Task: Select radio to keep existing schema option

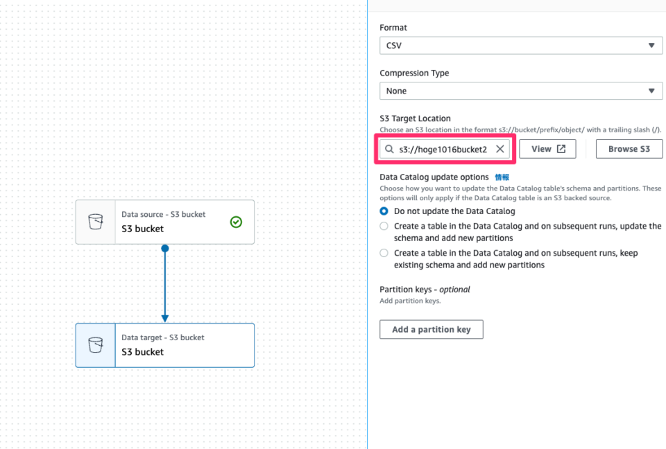Action: [384, 253]
